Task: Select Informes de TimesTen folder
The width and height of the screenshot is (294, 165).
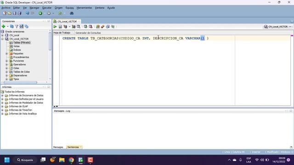Action: pyautogui.click(x=20, y=110)
